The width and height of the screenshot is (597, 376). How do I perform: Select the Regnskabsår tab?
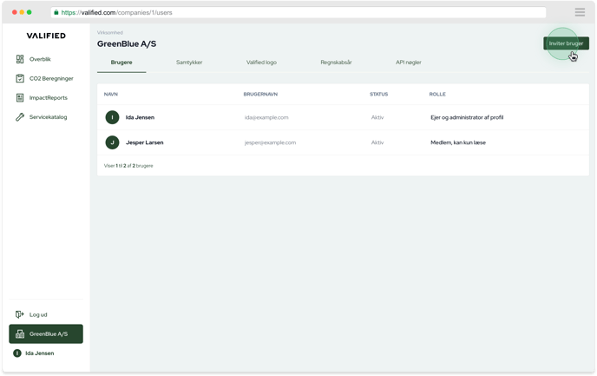tap(336, 63)
